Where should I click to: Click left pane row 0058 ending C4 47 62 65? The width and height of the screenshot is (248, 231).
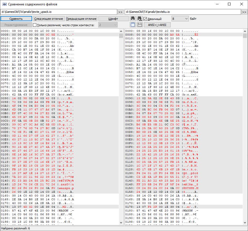(x=60, y=72)
